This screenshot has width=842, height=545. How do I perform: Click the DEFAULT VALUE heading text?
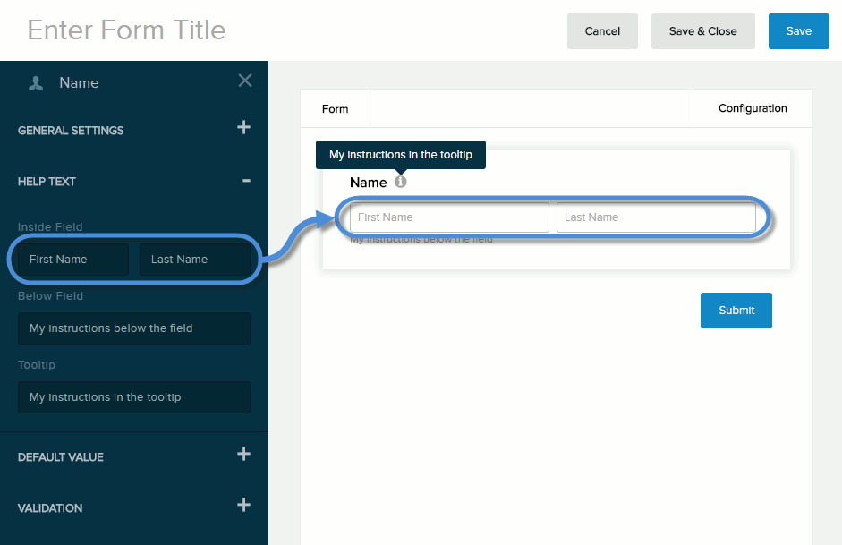(61, 457)
